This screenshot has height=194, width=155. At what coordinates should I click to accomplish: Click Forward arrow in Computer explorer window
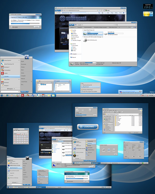pyautogui.click(x=73, y=25)
